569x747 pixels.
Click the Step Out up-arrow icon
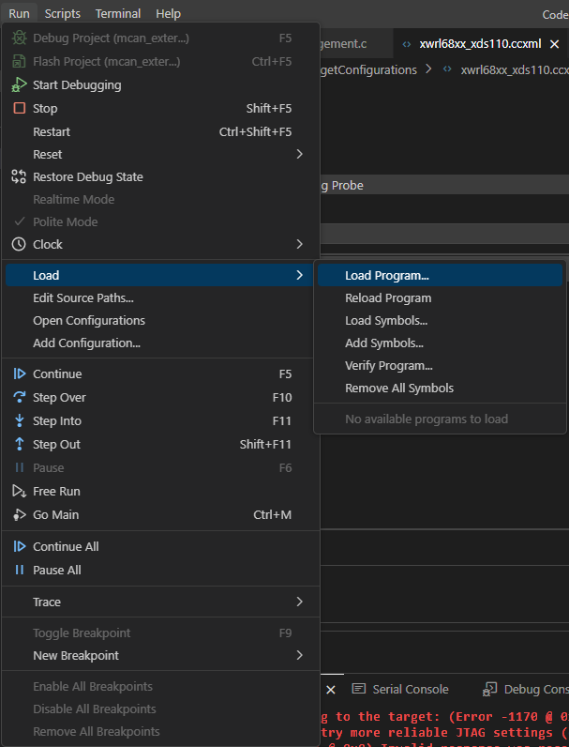click(x=19, y=444)
